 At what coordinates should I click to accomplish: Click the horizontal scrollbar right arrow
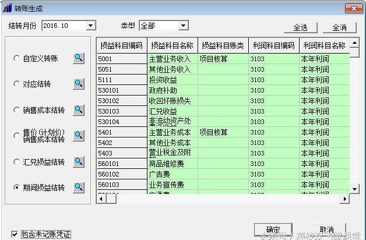(344, 199)
